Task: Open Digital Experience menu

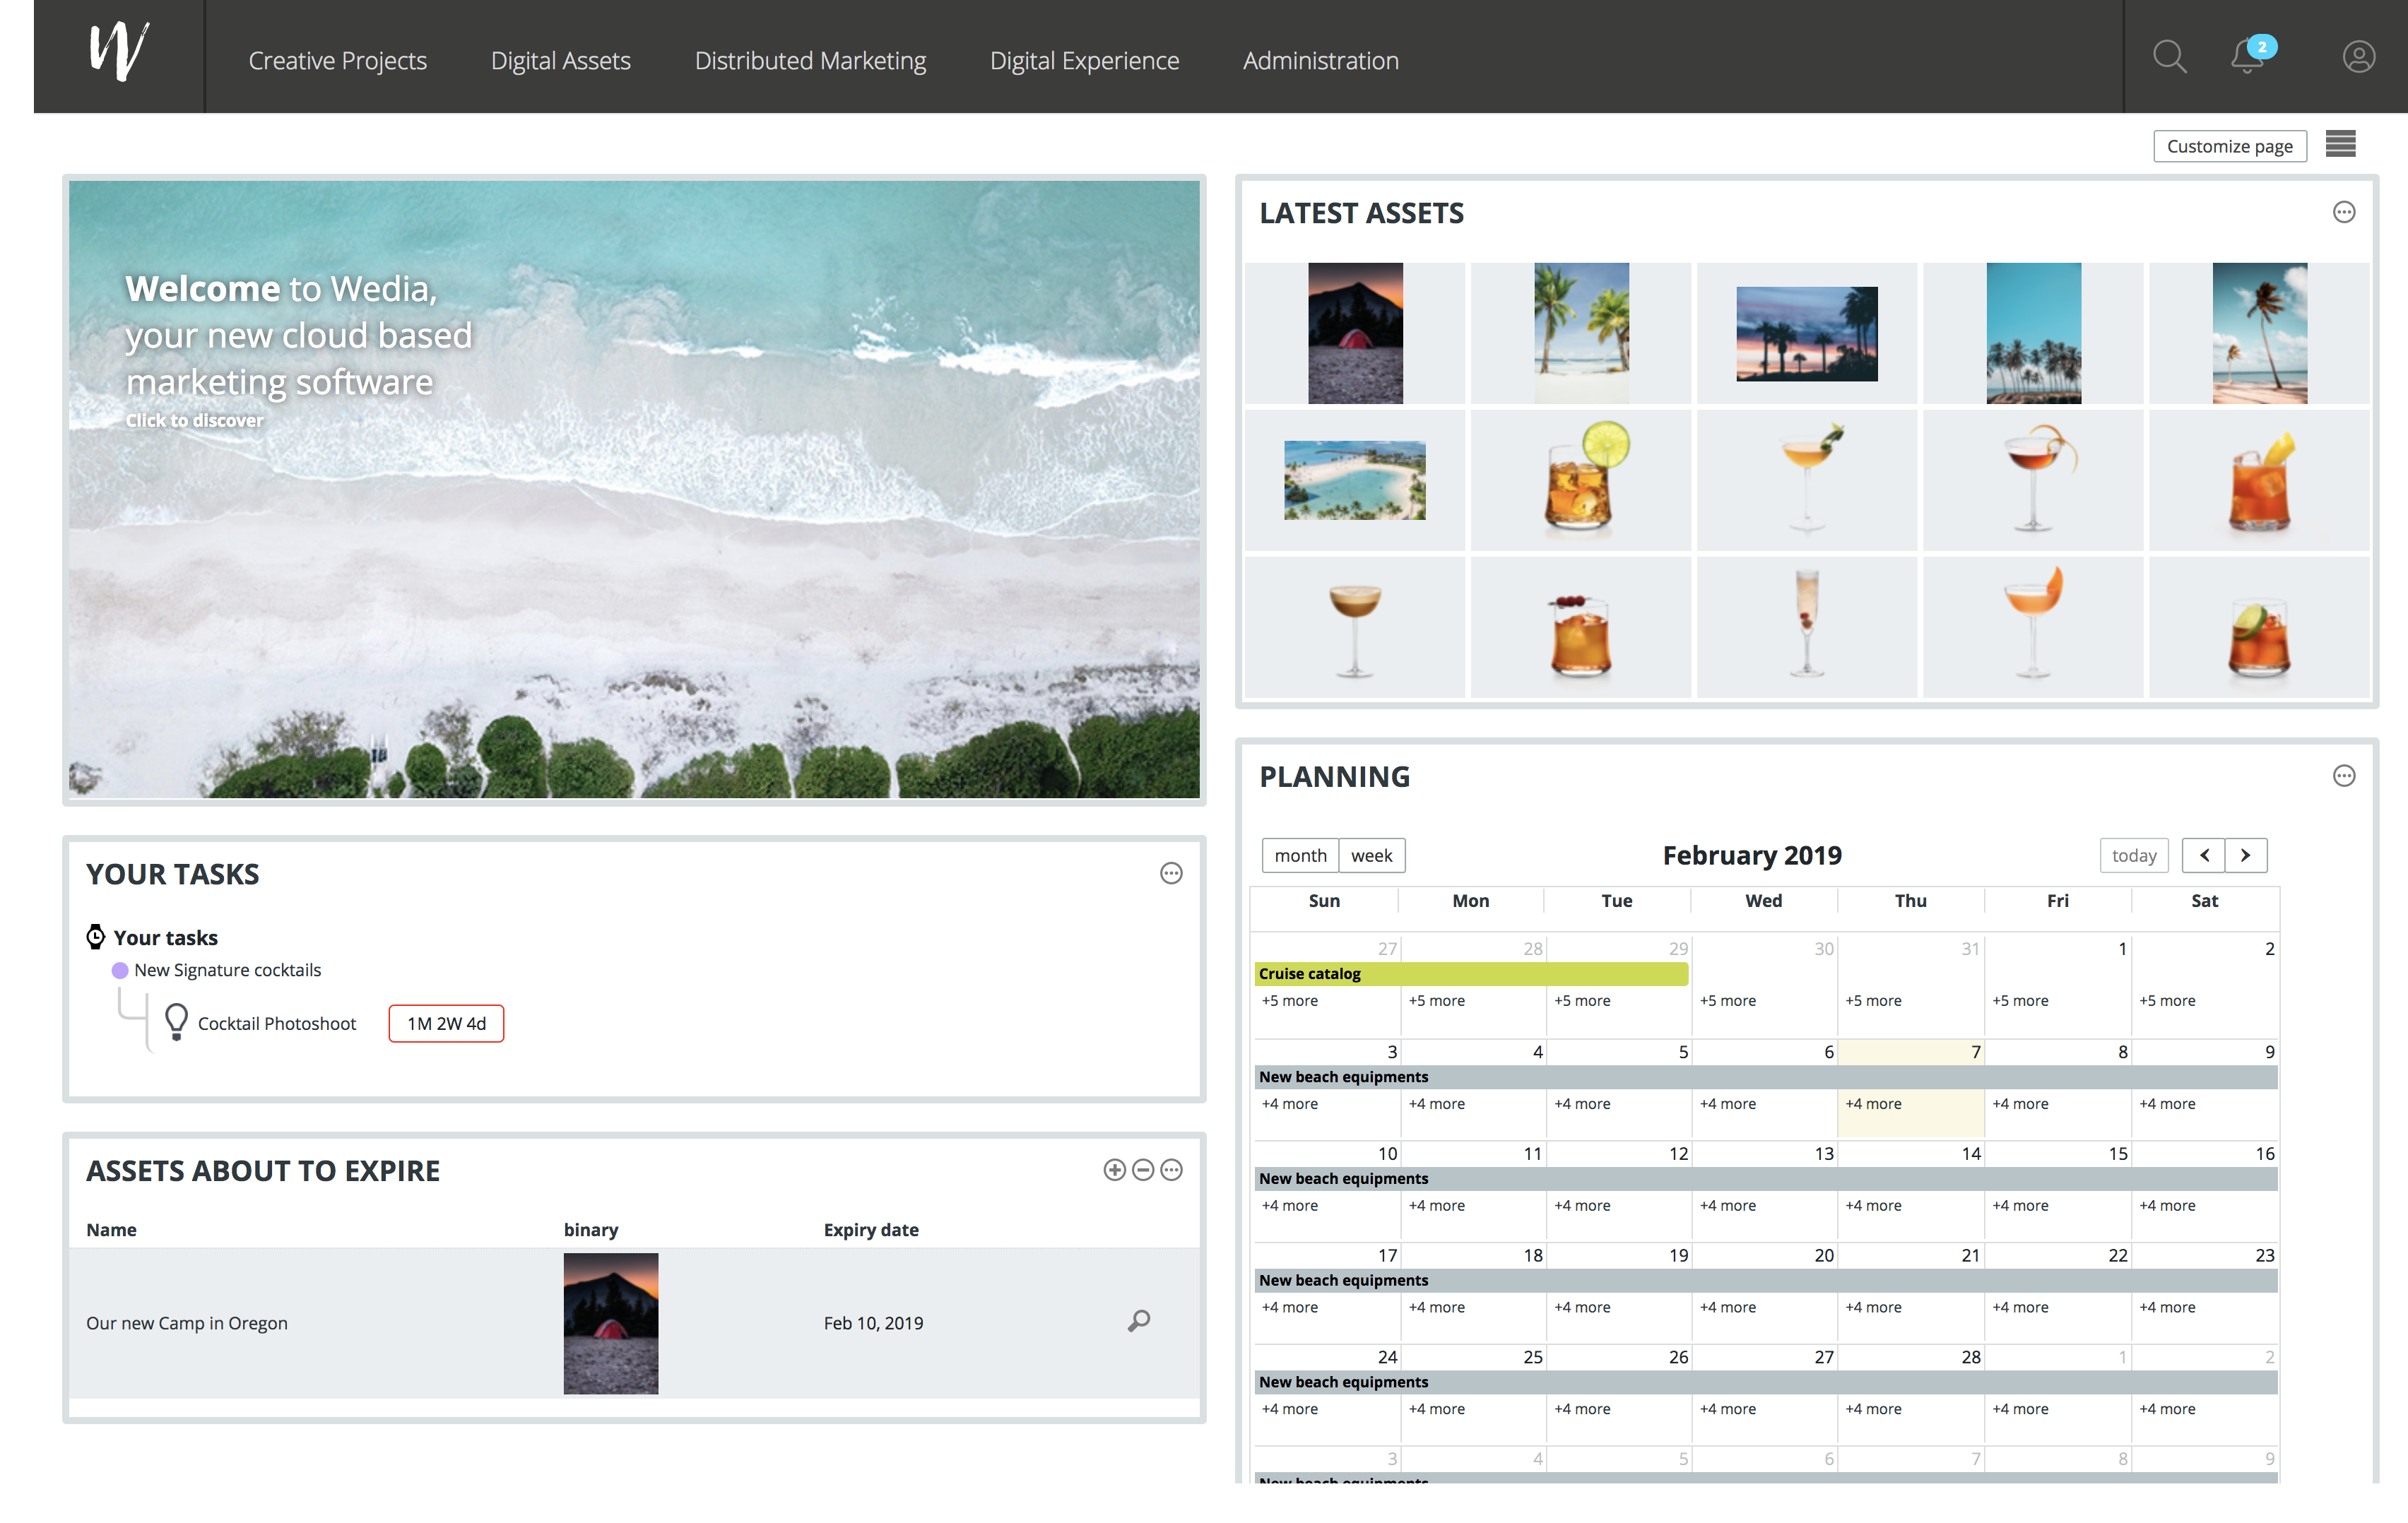Action: coord(1084,60)
